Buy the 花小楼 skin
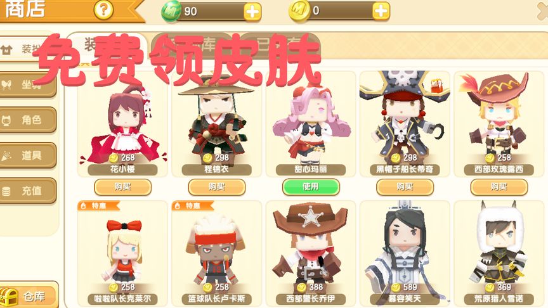 point(122,187)
